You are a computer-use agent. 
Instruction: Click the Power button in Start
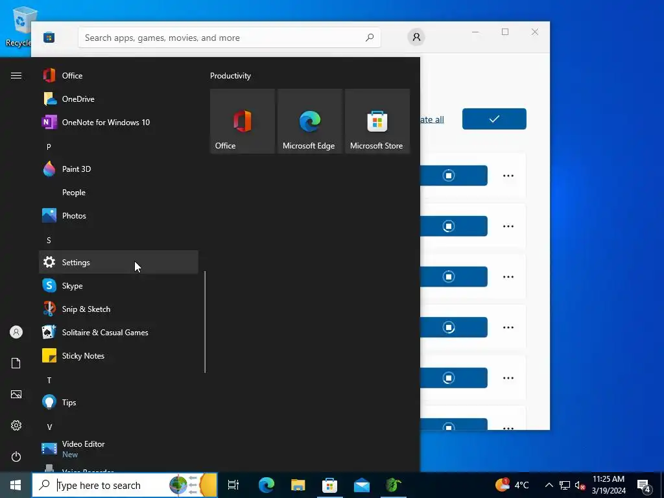[16, 456]
